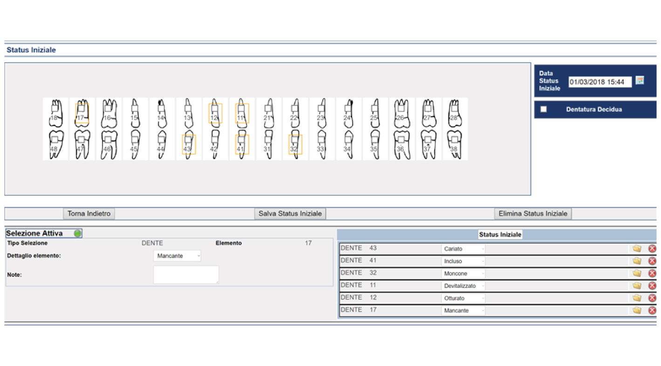Select tooth 48 in the dental chart
The height and width of the screenshot is (366, 661).
[55, 145]
